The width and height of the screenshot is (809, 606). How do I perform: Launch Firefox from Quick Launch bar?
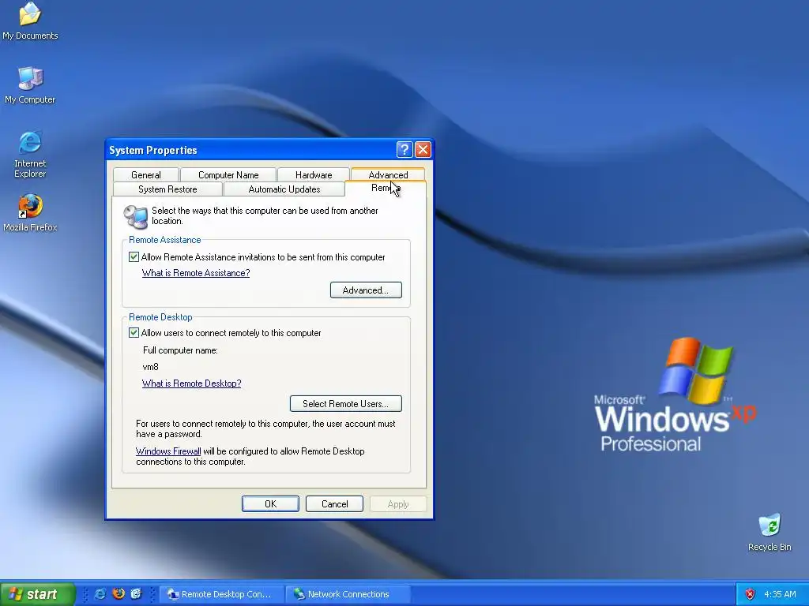[x=119, y=593]
